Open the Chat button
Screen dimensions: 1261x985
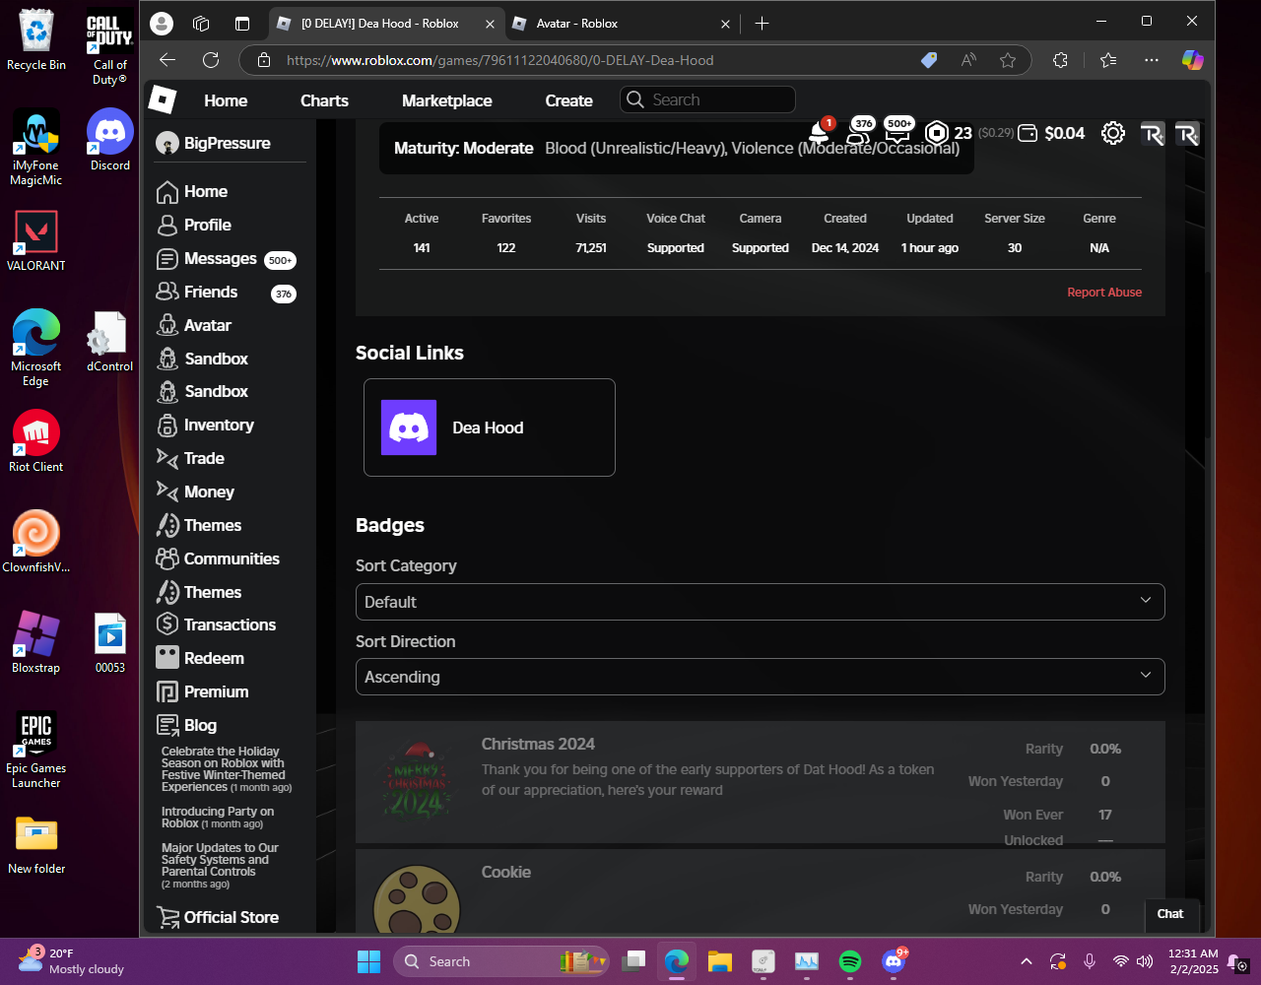(x=1170, y=914)
